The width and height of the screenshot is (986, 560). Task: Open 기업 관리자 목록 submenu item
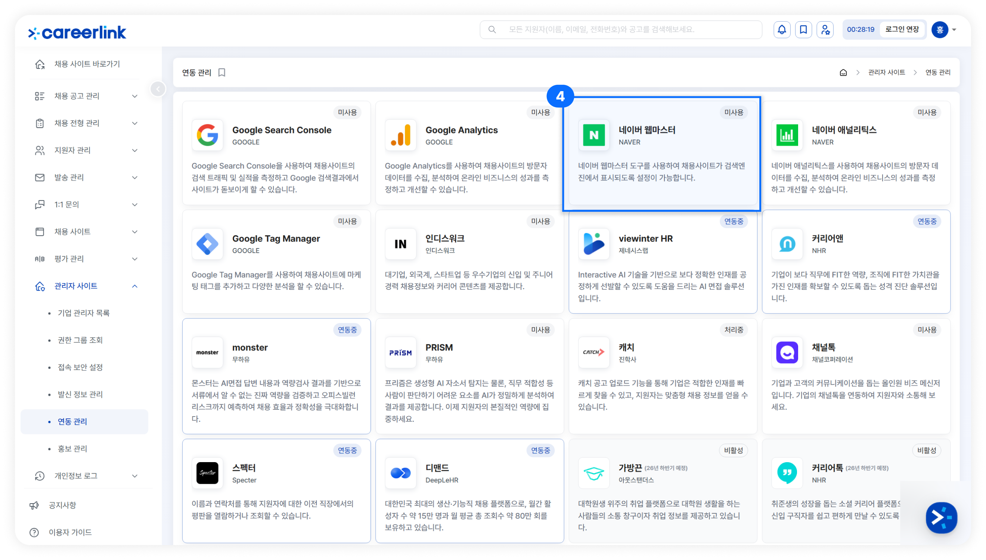[84, 313]
